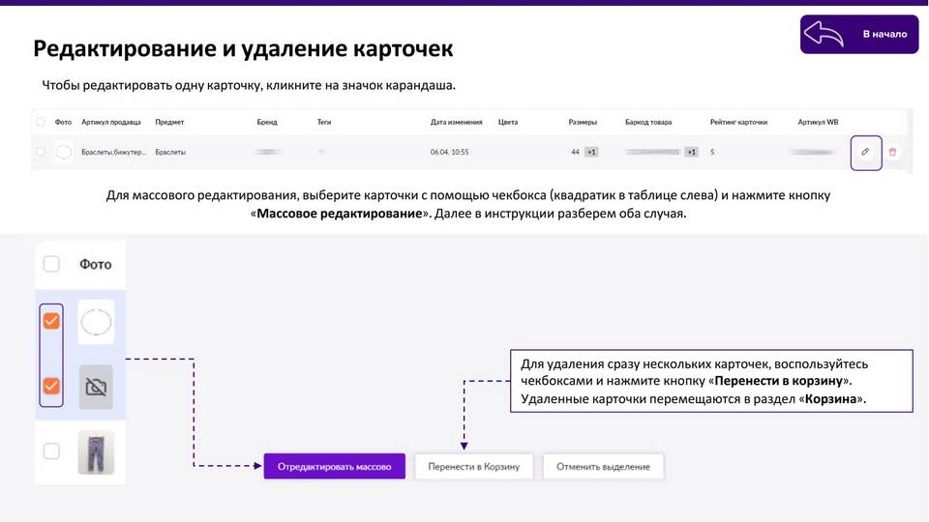Click the small bracelet thumbnail in table row
Screen dimensions: 929x522
pos(64,152)
